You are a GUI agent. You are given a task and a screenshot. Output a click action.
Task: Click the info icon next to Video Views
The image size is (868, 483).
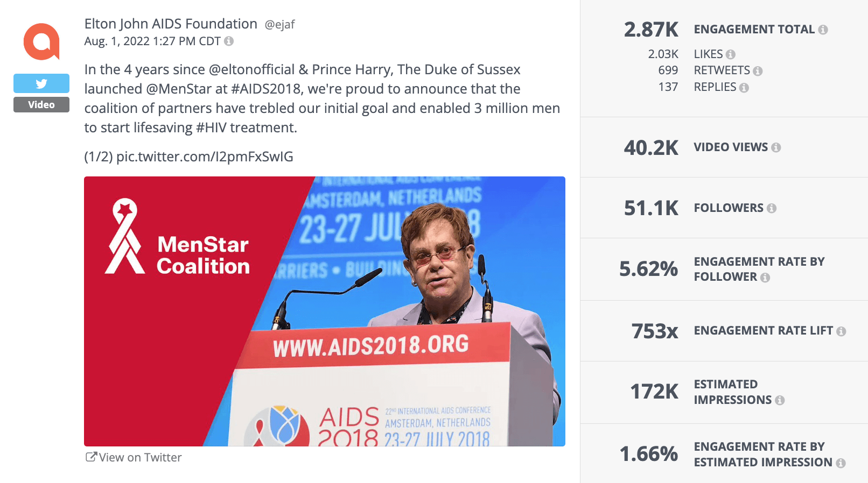click(776, 147)
